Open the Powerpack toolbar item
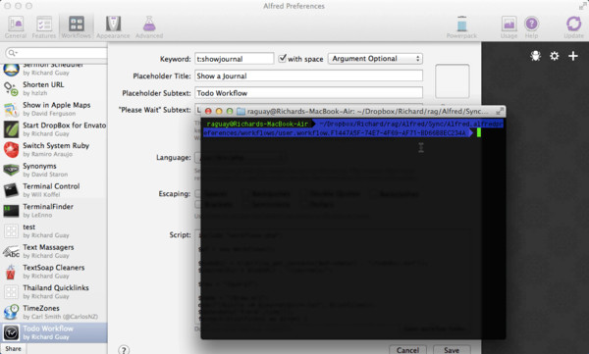The image size is (589, 354). (x=461, y=27)
